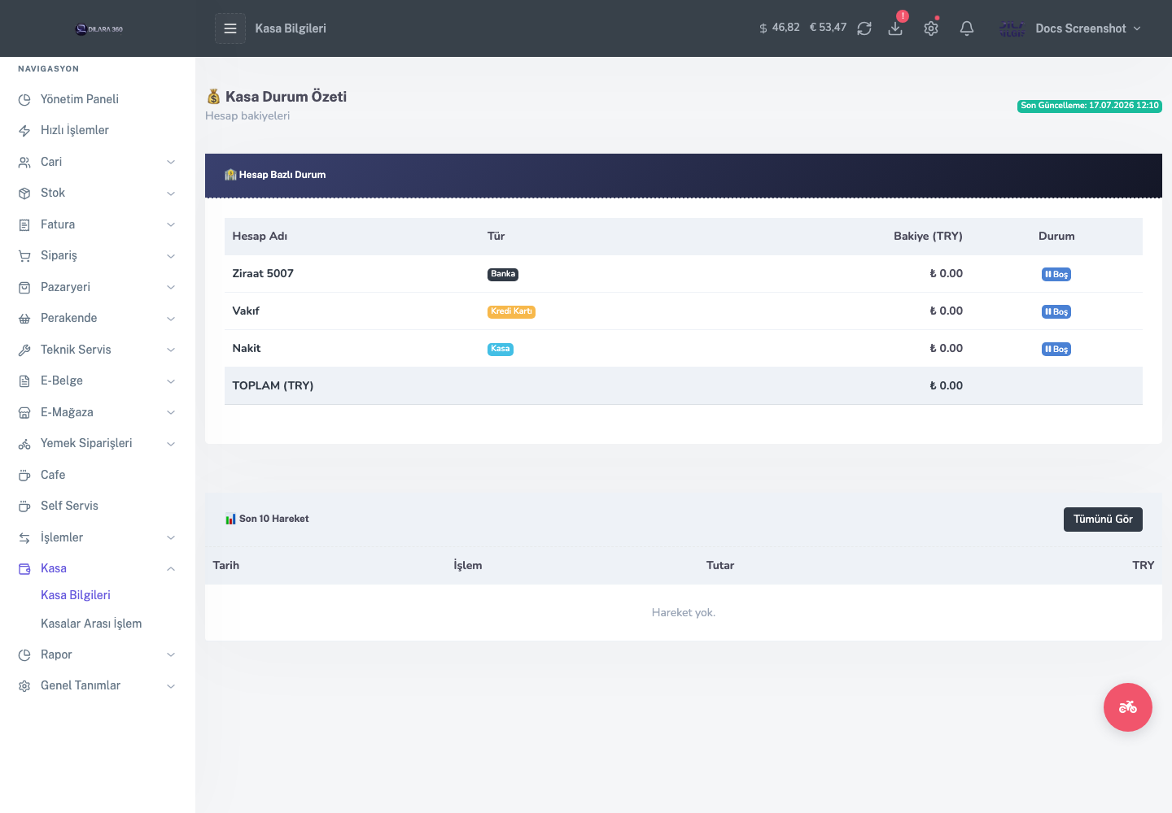Image resolution: width=1172 pixels, height=813 pixels.
Task: Click the Stok box icon
Action: tap(24, 193)
